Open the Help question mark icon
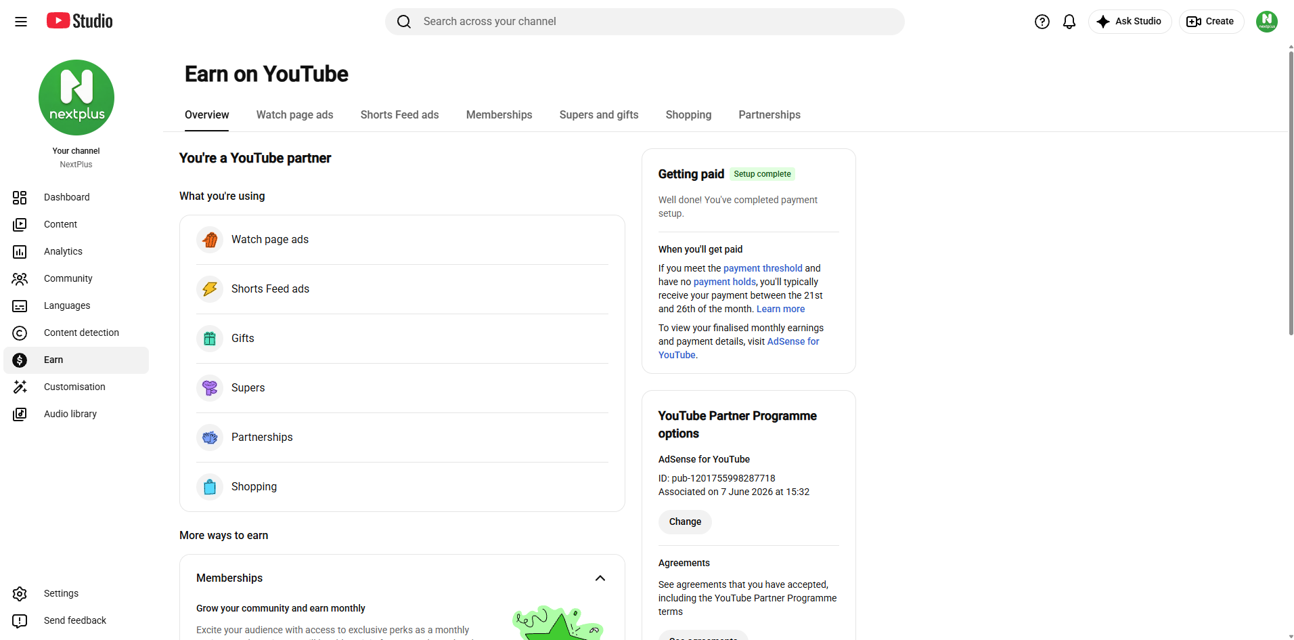Viewport: 1294px width, 640px height. coord(1042,22)
